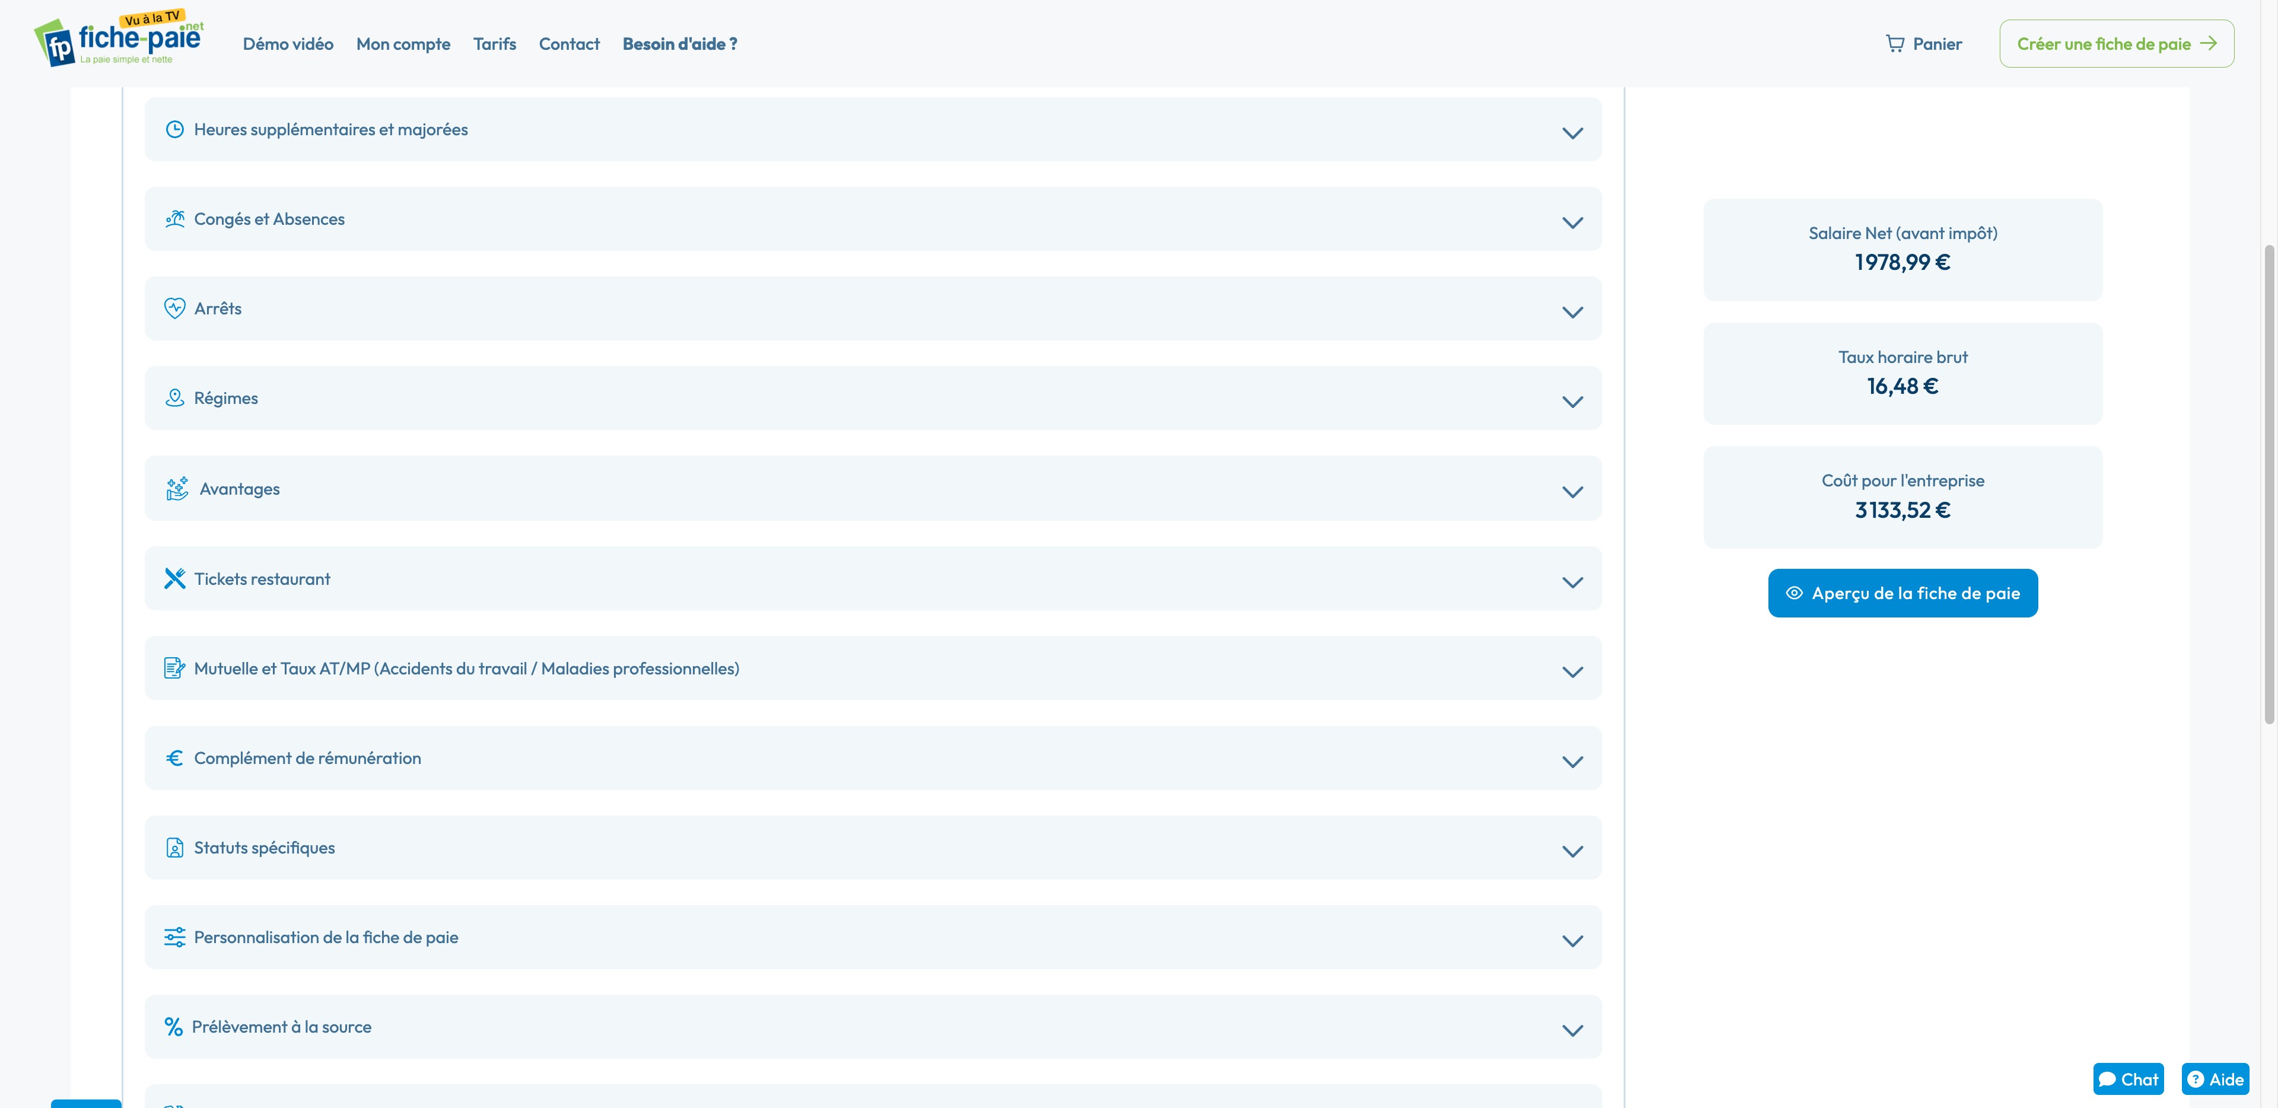Click the heart pulse icon beside Arrêts
Image resolution: width=2278 pixels, height=1108 pixels.
click(174, 308)
